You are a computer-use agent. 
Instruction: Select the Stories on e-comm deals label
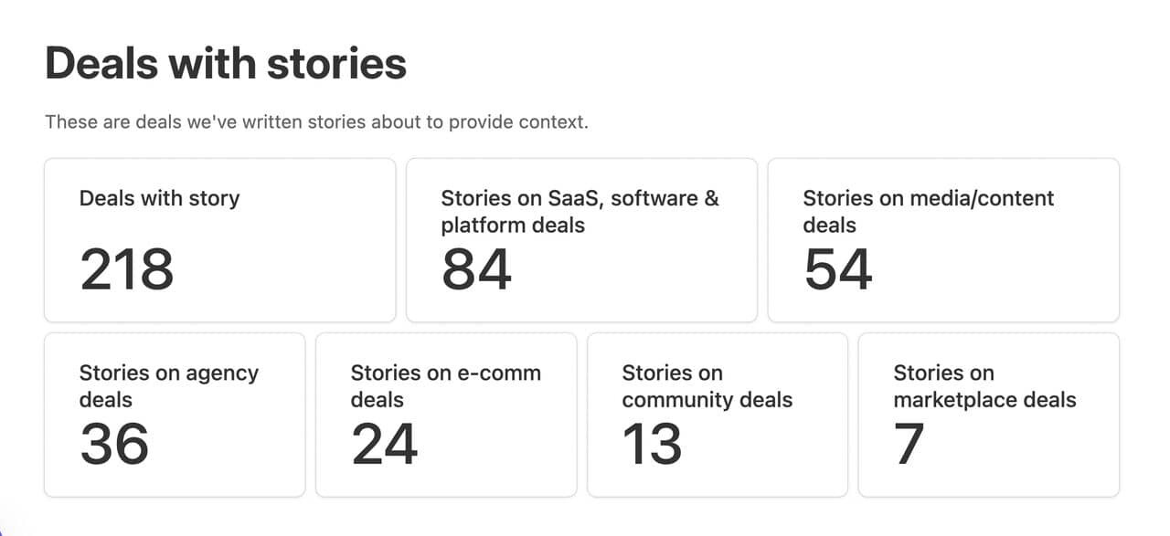446,386
